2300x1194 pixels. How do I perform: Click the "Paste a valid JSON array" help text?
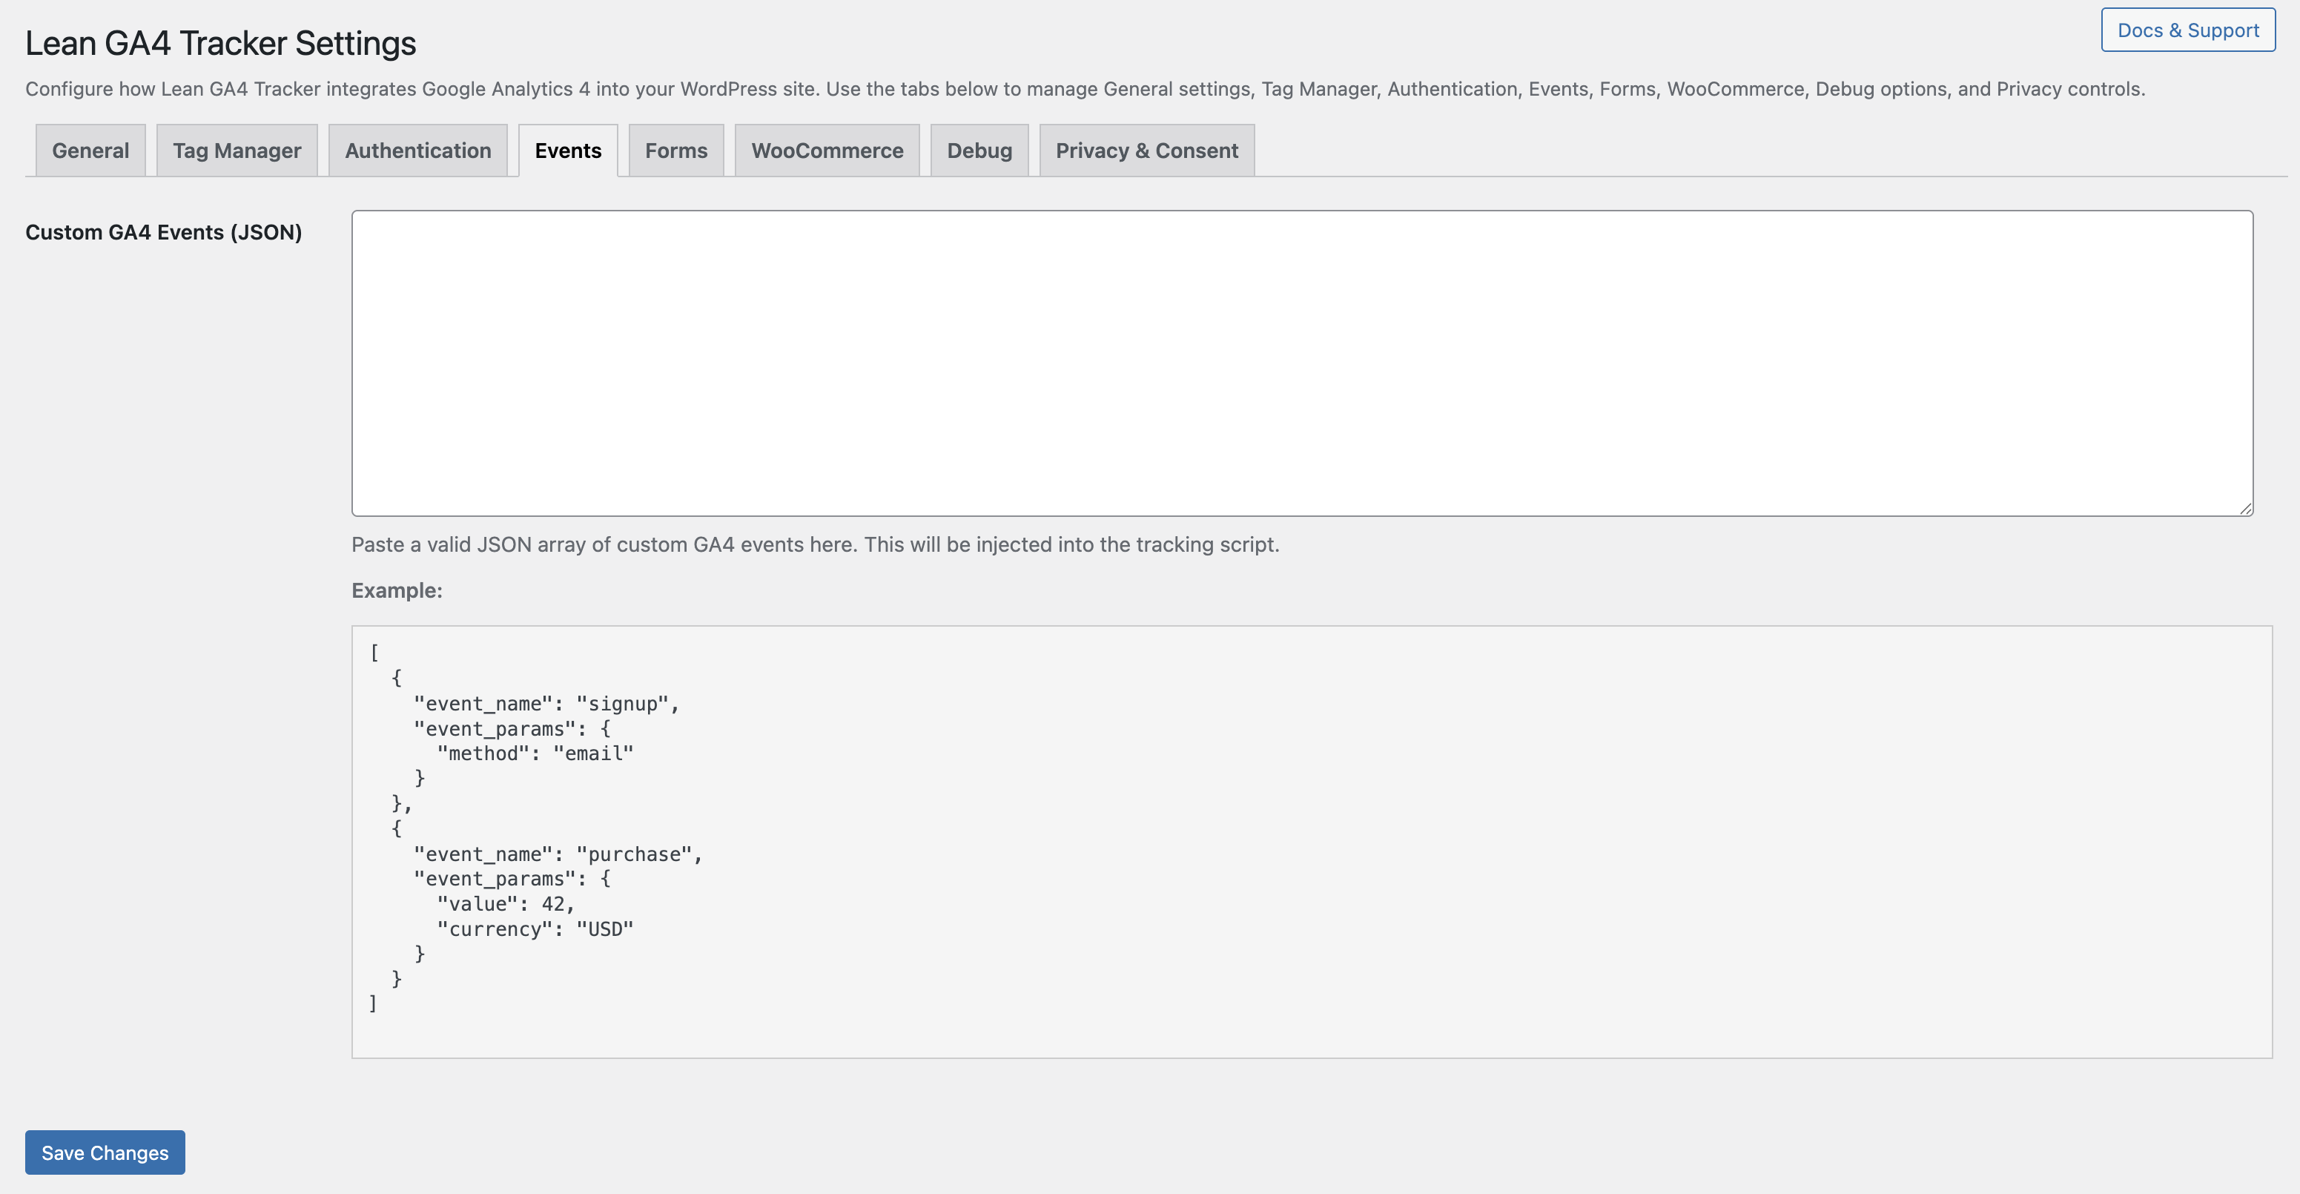[x=814, y=545]
